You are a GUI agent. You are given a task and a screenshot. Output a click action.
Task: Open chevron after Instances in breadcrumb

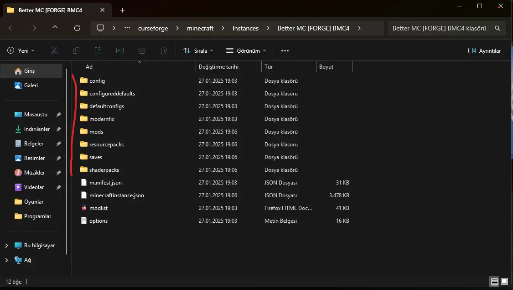coord(268,28)
